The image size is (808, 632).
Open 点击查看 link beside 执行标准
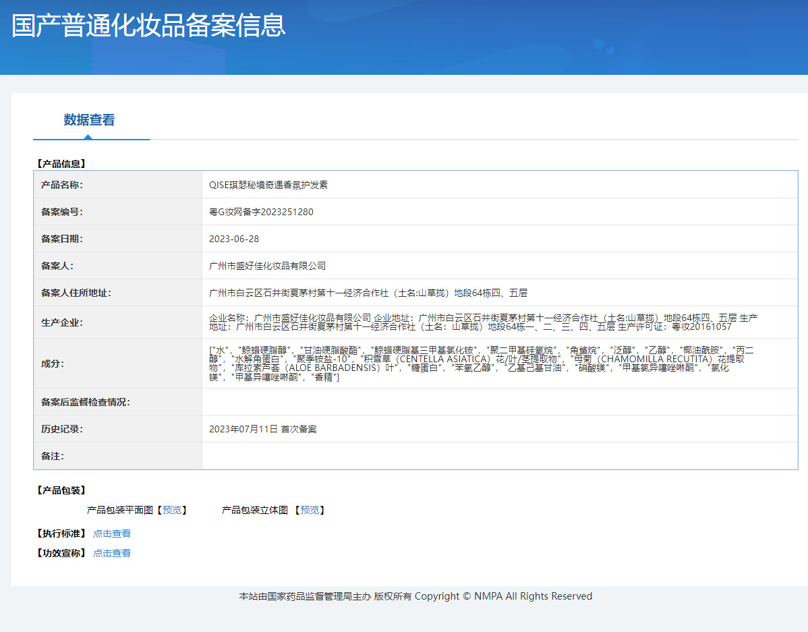point(112,534)
